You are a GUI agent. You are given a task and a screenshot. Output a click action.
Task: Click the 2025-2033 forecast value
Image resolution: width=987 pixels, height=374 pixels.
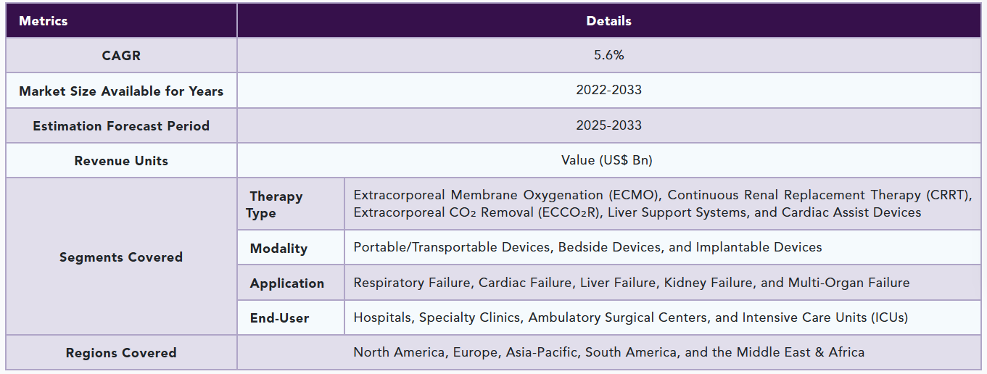pos(609,125)
